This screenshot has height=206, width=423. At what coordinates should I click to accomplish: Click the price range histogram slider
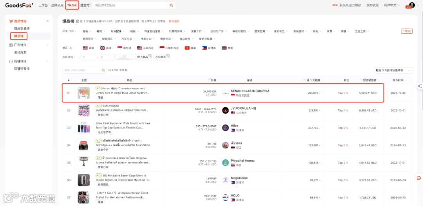(125, 57)
